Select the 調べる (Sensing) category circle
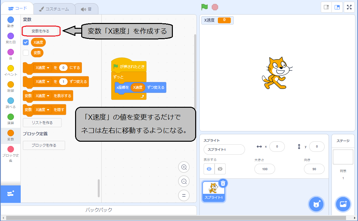Screen dimensions: 358x221 point(10,101)
